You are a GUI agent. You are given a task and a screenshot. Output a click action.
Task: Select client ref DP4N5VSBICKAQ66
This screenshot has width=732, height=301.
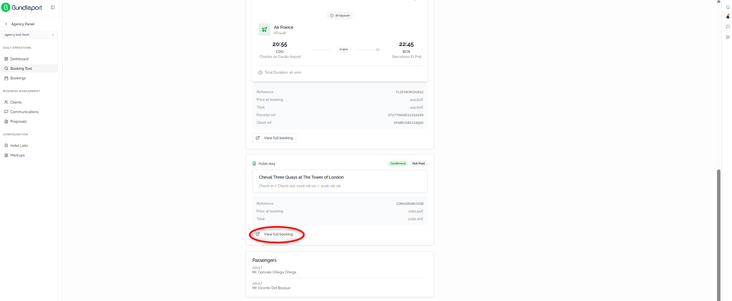[x=409, y=123]
